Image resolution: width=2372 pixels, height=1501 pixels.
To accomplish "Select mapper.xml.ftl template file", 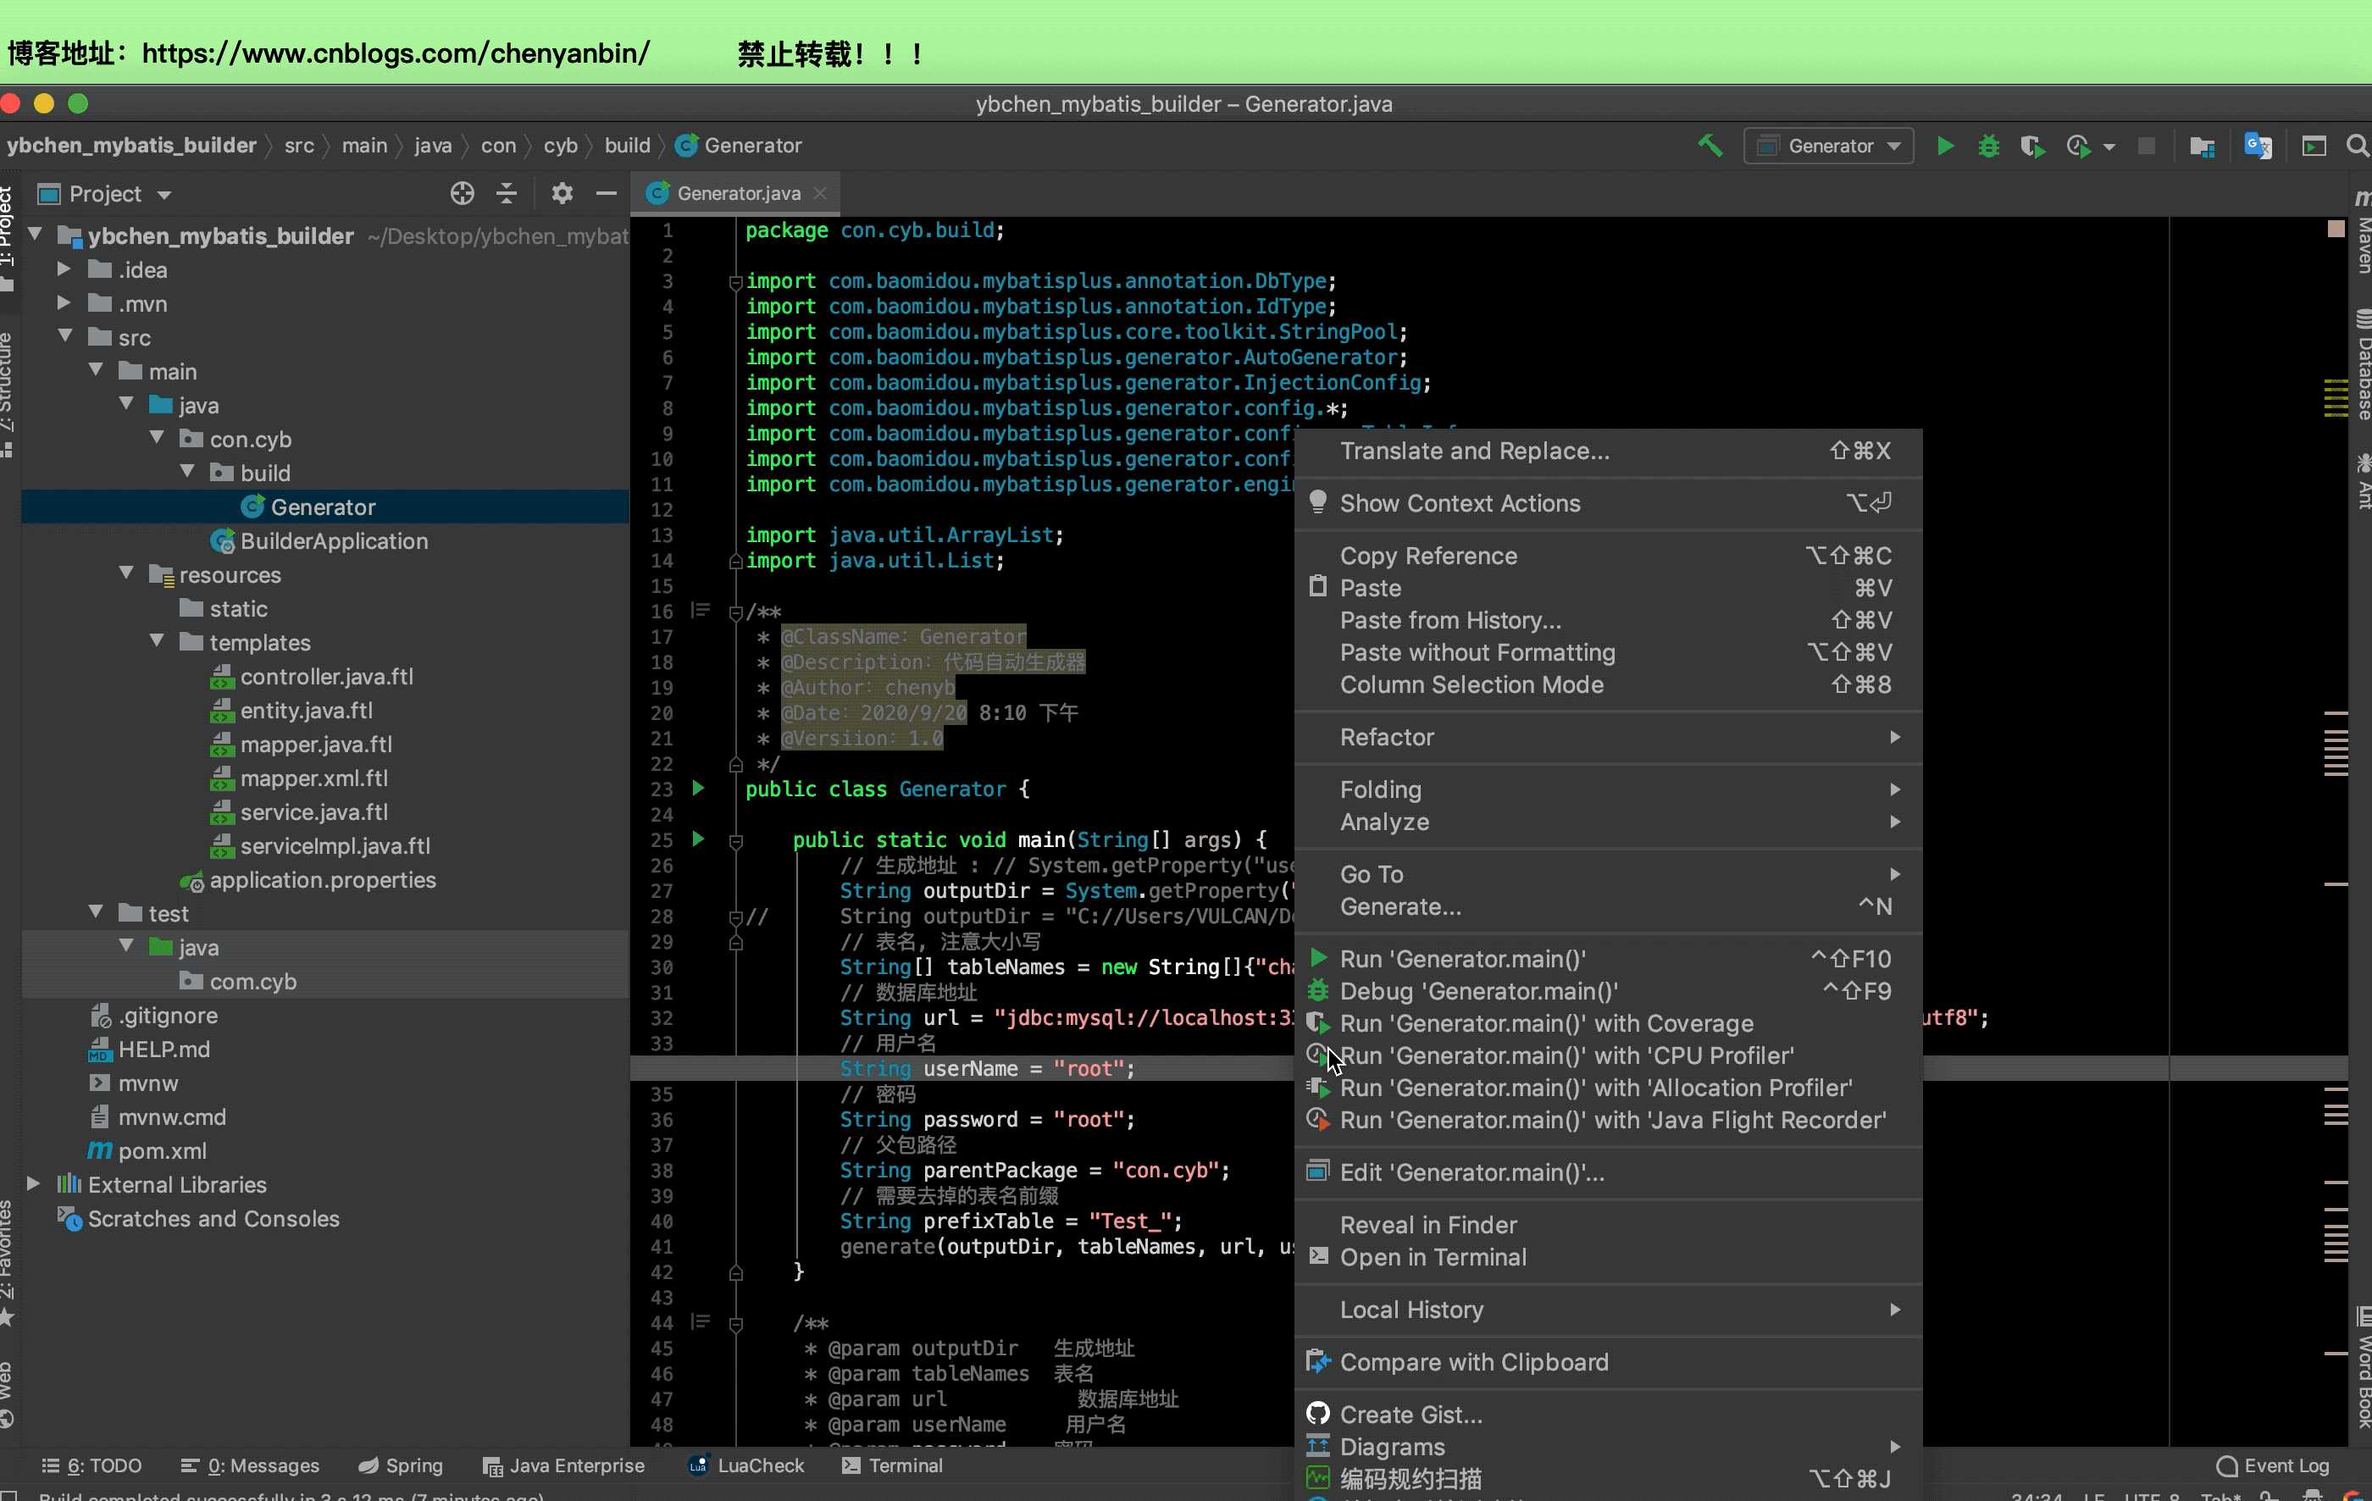I will pos(301,778).
